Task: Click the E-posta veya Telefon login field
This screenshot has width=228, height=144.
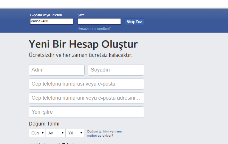Action: pos(52,21)
